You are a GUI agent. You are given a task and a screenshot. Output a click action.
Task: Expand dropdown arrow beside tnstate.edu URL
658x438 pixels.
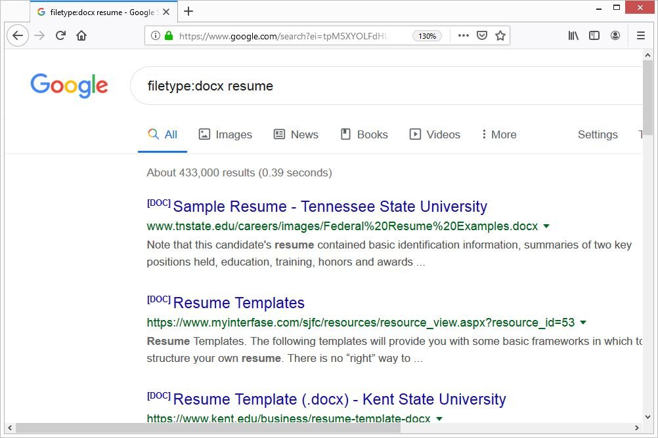coord(546,226)
